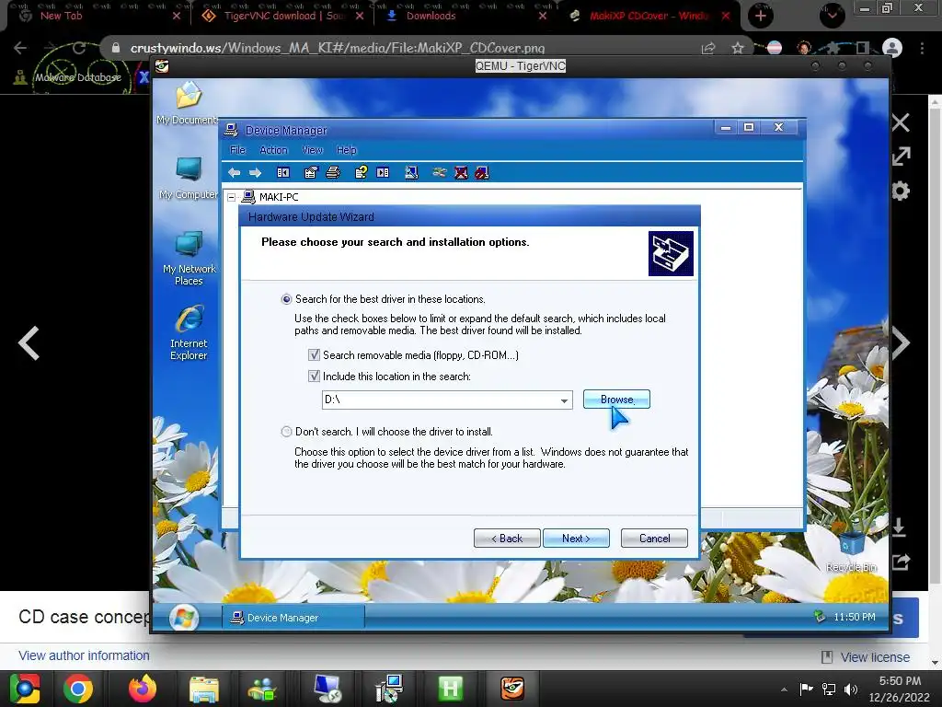Click Disable device toolbar icon
Screen dimensions: 942x707
pos(482,173)
